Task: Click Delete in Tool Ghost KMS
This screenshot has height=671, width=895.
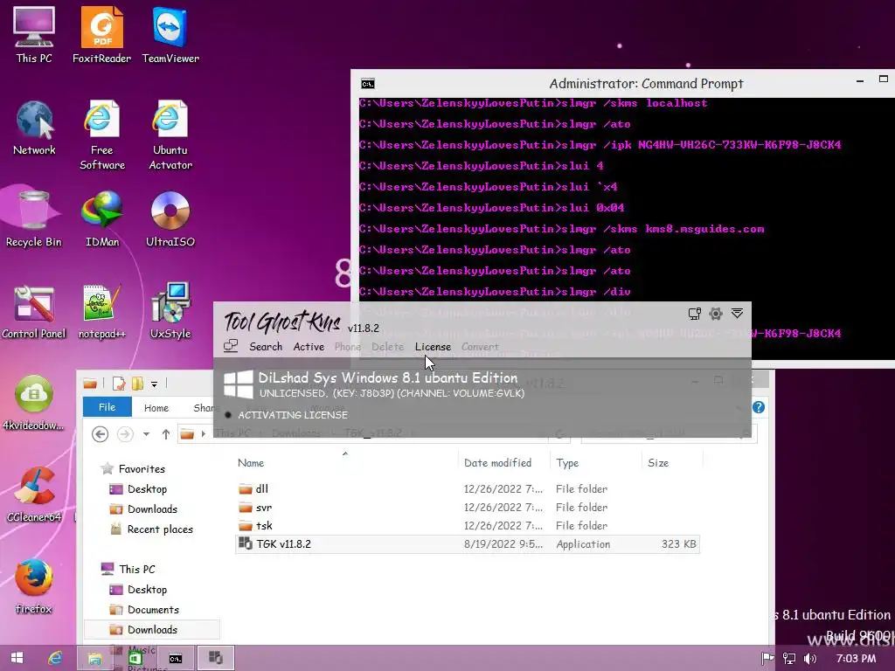Action: coord(387,346)
